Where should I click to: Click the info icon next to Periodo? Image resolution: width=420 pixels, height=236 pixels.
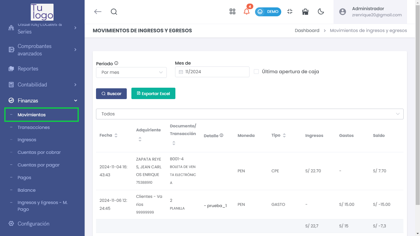click(116, 63)
